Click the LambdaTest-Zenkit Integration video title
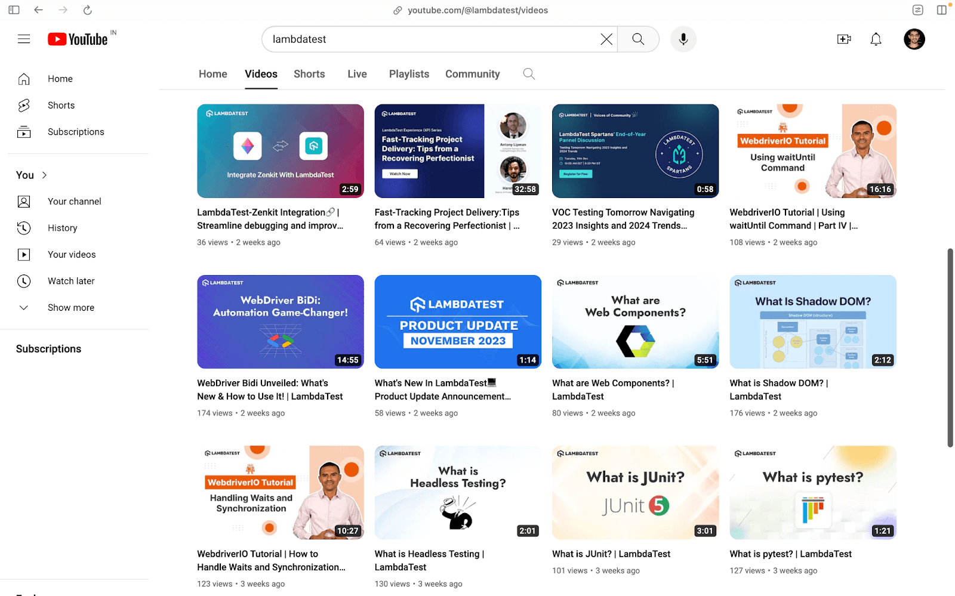This screenshot has height=596, width=955. point(270,219)
